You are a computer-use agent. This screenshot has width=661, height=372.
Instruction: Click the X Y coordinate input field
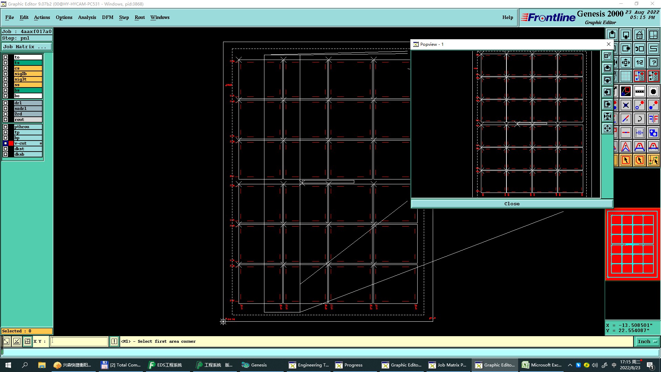click(79, 341)
